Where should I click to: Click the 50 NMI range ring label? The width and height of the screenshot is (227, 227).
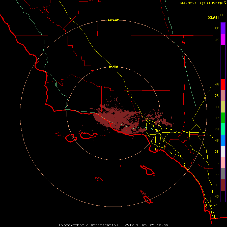tap(113, 67)
